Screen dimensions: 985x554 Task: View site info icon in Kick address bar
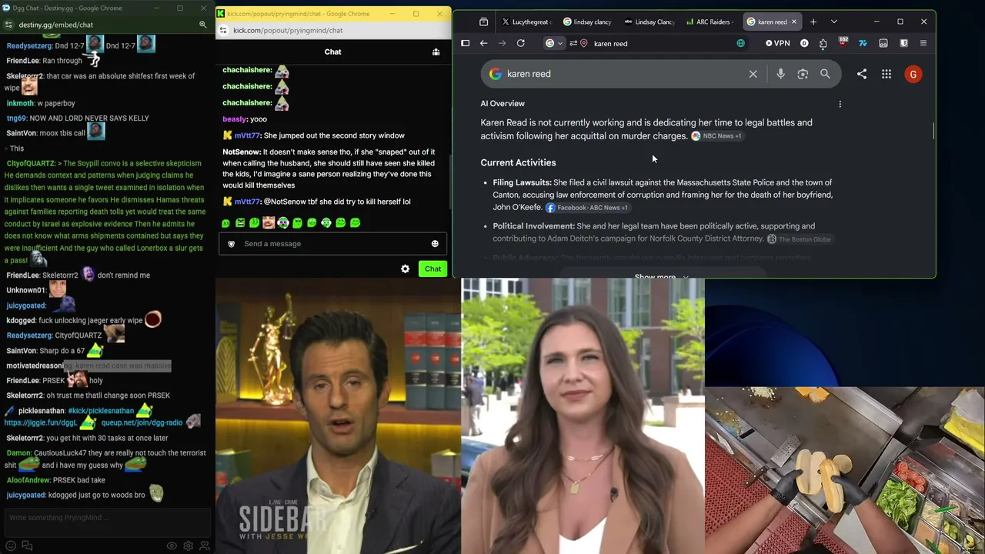[x=222, y=30]
